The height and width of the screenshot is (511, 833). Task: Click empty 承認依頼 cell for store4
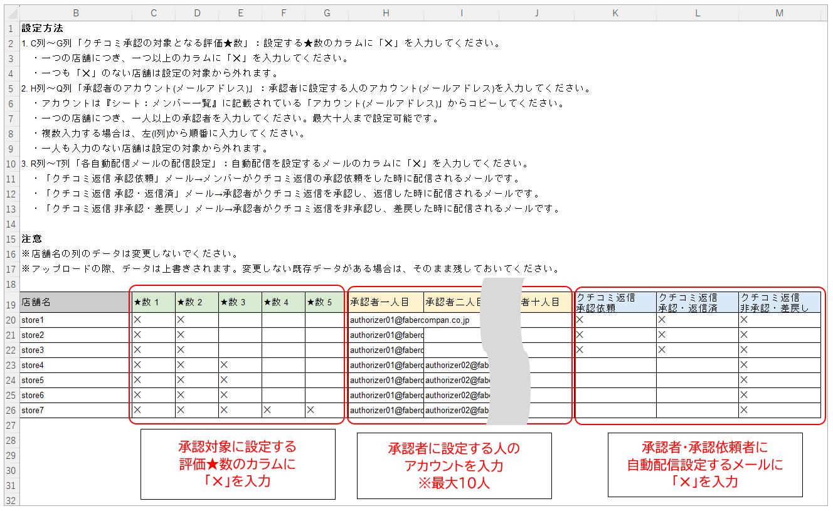pyautogui.click(x=616, y=366)
